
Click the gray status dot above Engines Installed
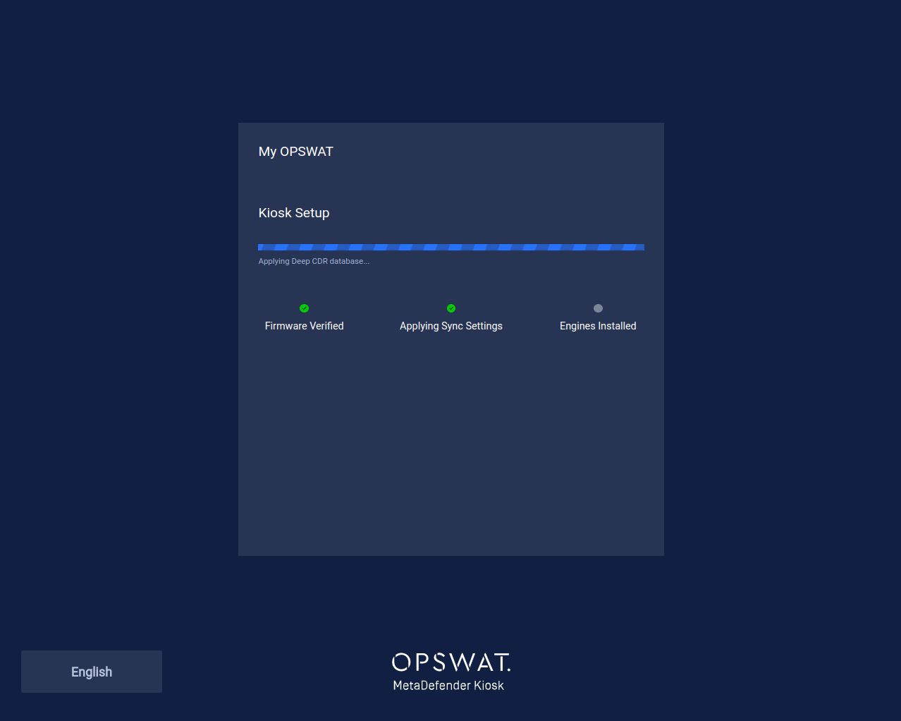(x=598, y=308)
